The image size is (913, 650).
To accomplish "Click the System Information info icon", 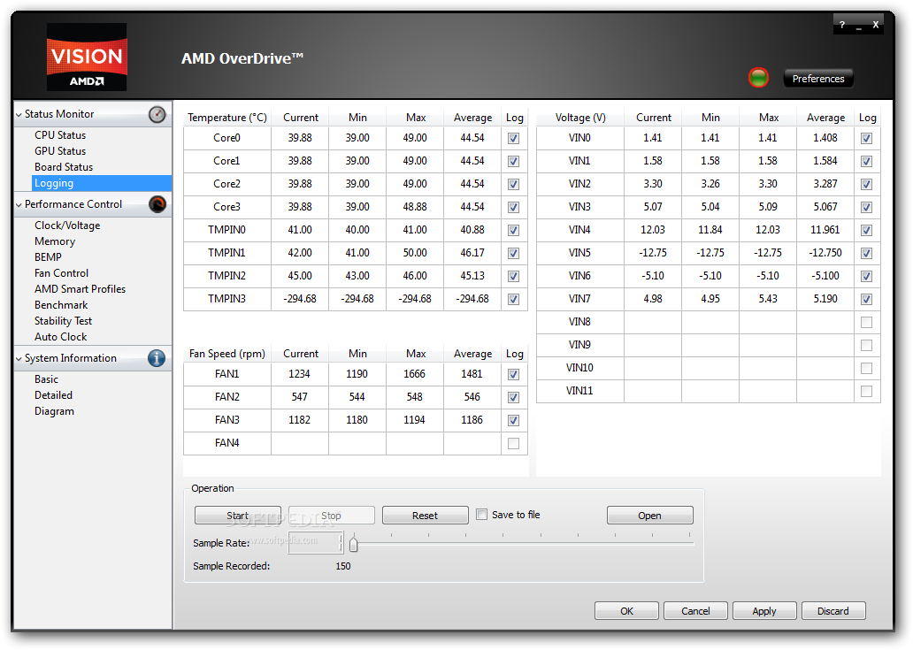I will (157, 358).
